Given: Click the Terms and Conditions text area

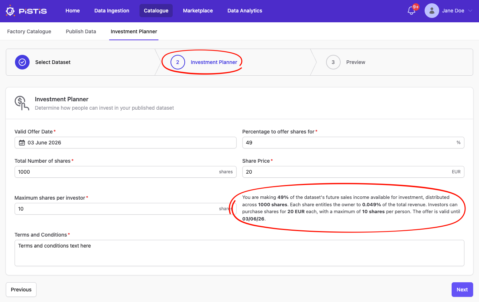Looking at the screenshot, I should pyautogui.click(x=239, y=253).
